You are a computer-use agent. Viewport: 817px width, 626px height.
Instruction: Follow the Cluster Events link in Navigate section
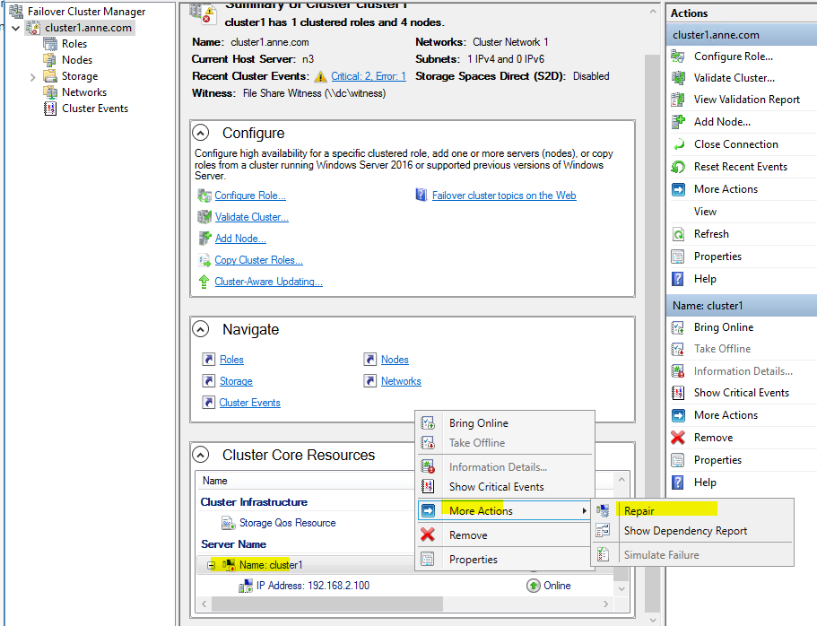coord(249,403)
